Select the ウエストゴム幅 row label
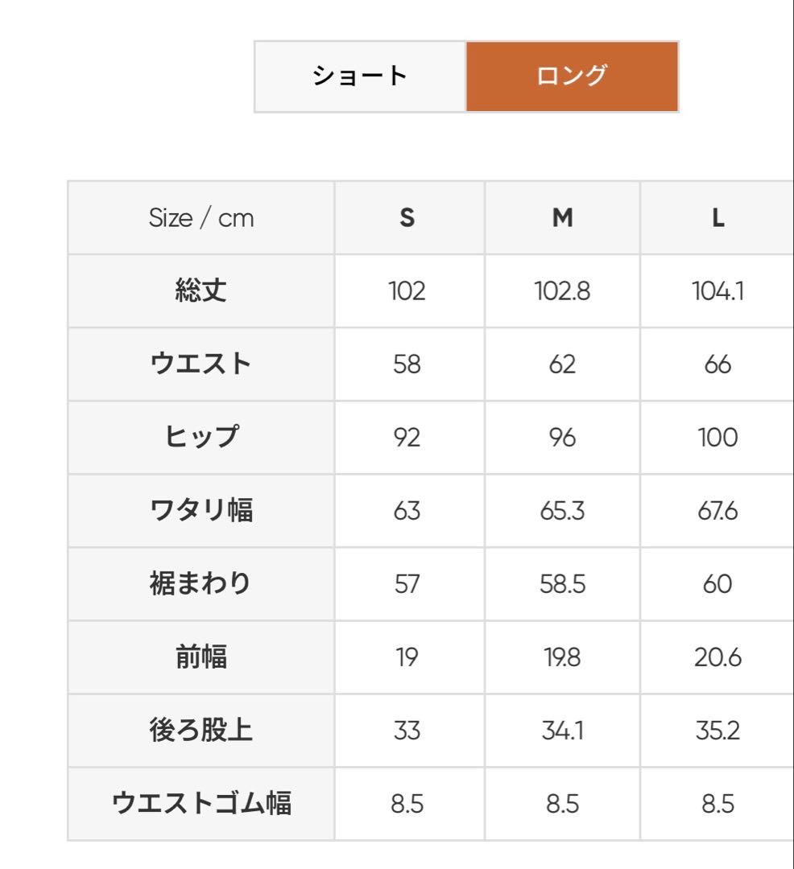The width and height of the screenshot is (794, 869). click(x=201, y=803)
